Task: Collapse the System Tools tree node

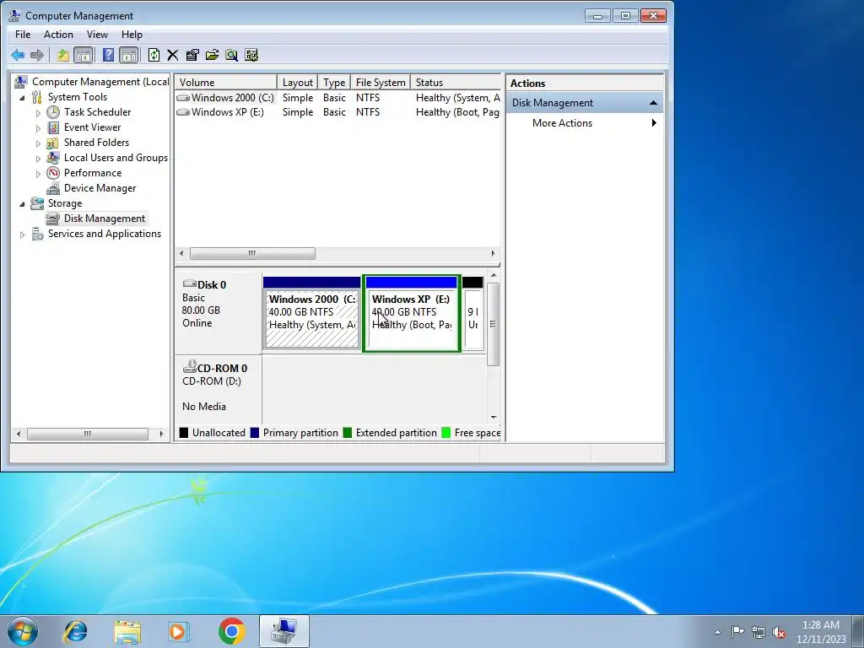Action: (x=22, y=98)
